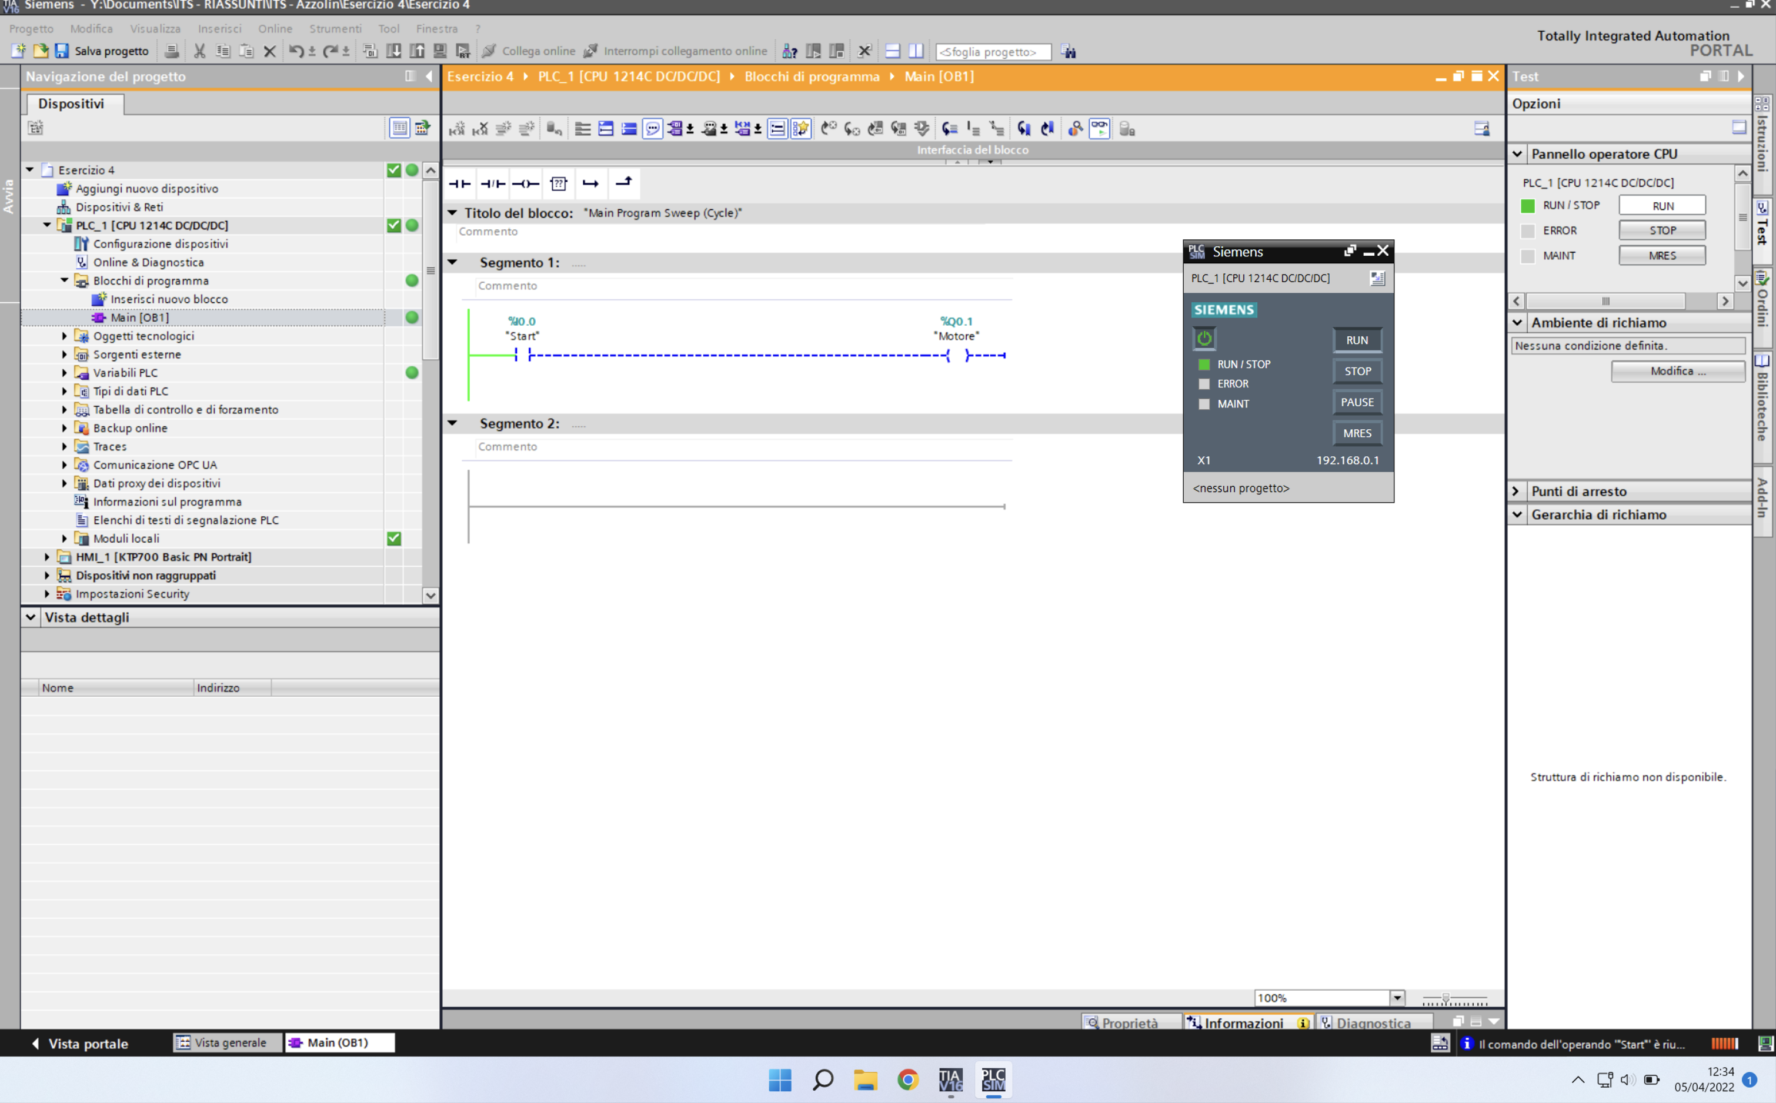Open the Strumenti menu
This screenshot has width=1776, height=1103.
[x=336, y=28]
